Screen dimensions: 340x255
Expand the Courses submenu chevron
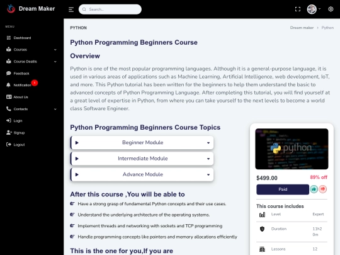tap(55, 50)
